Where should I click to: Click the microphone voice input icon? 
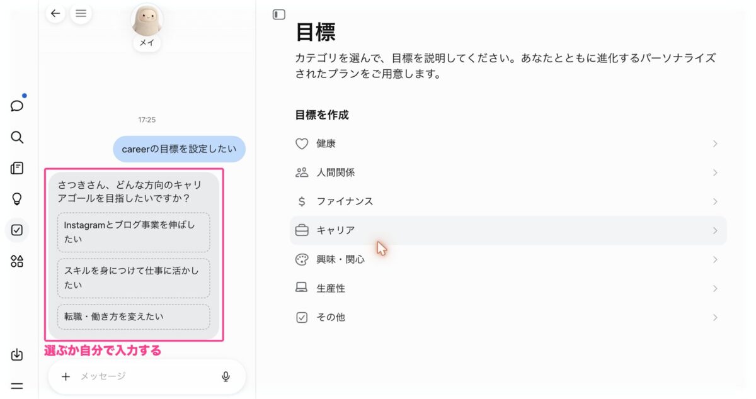pos(226,376)
